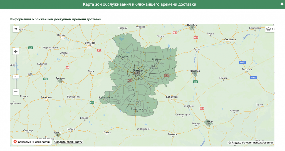
Task: Click the Слуцк zone label
Action: (x=137, y=101)
